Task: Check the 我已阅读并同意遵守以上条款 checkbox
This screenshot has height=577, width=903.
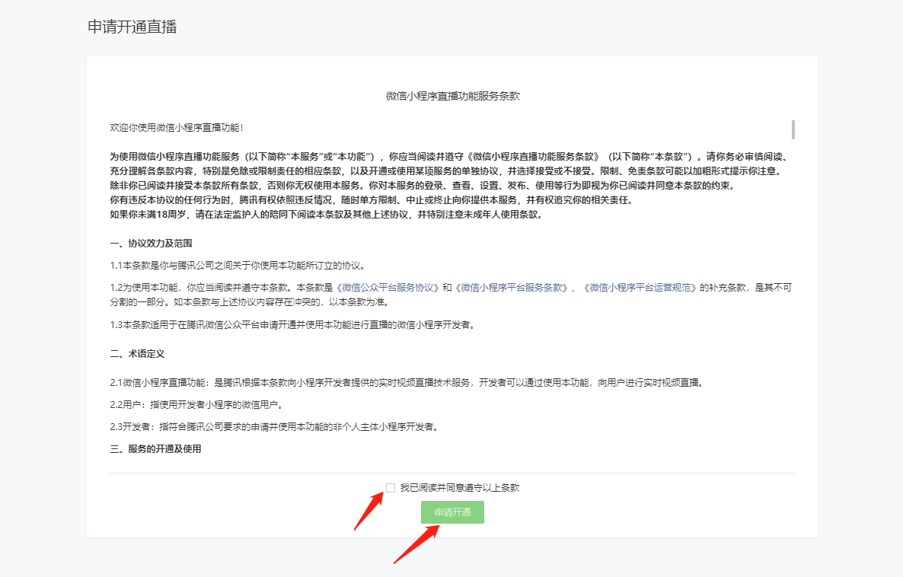Action: tap(391, 488)
